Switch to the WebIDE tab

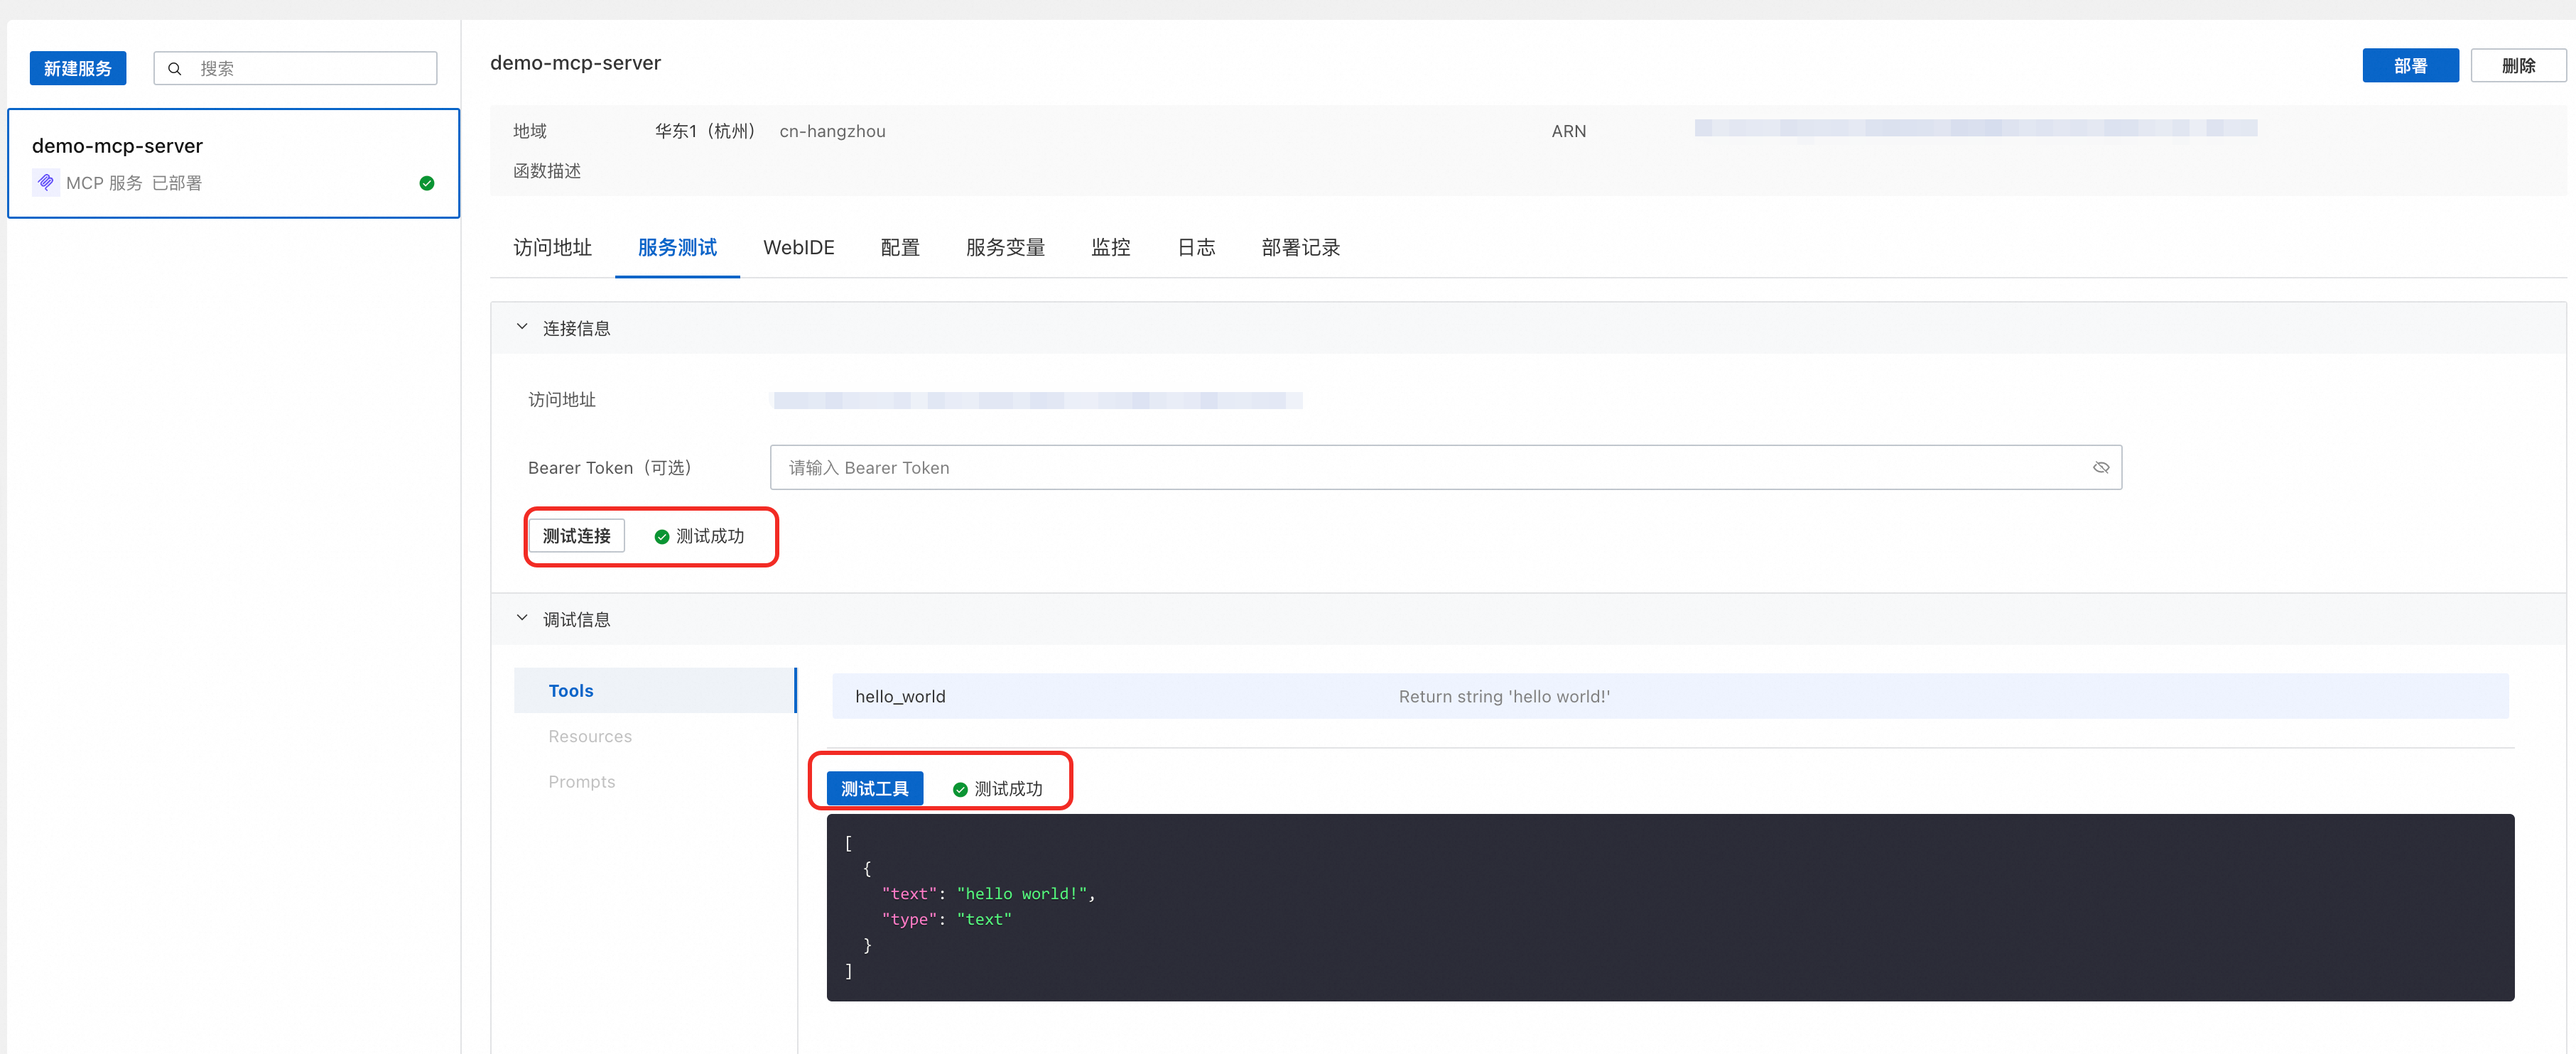[798, 248]
